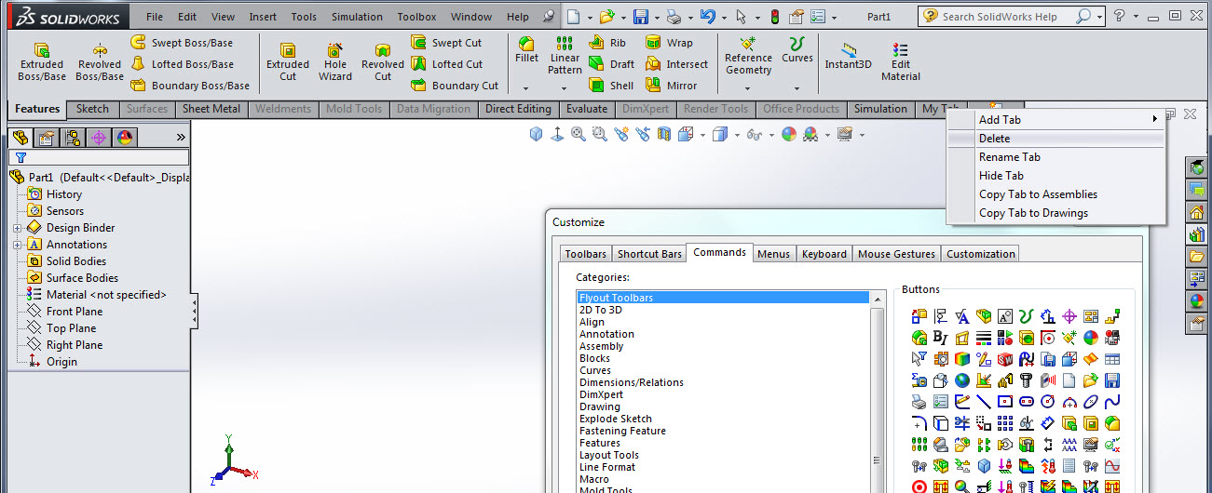
Task: Click Edit Material button
Action: (x=901, y=62)
